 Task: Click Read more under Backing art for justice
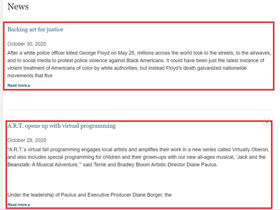(17, 86)
